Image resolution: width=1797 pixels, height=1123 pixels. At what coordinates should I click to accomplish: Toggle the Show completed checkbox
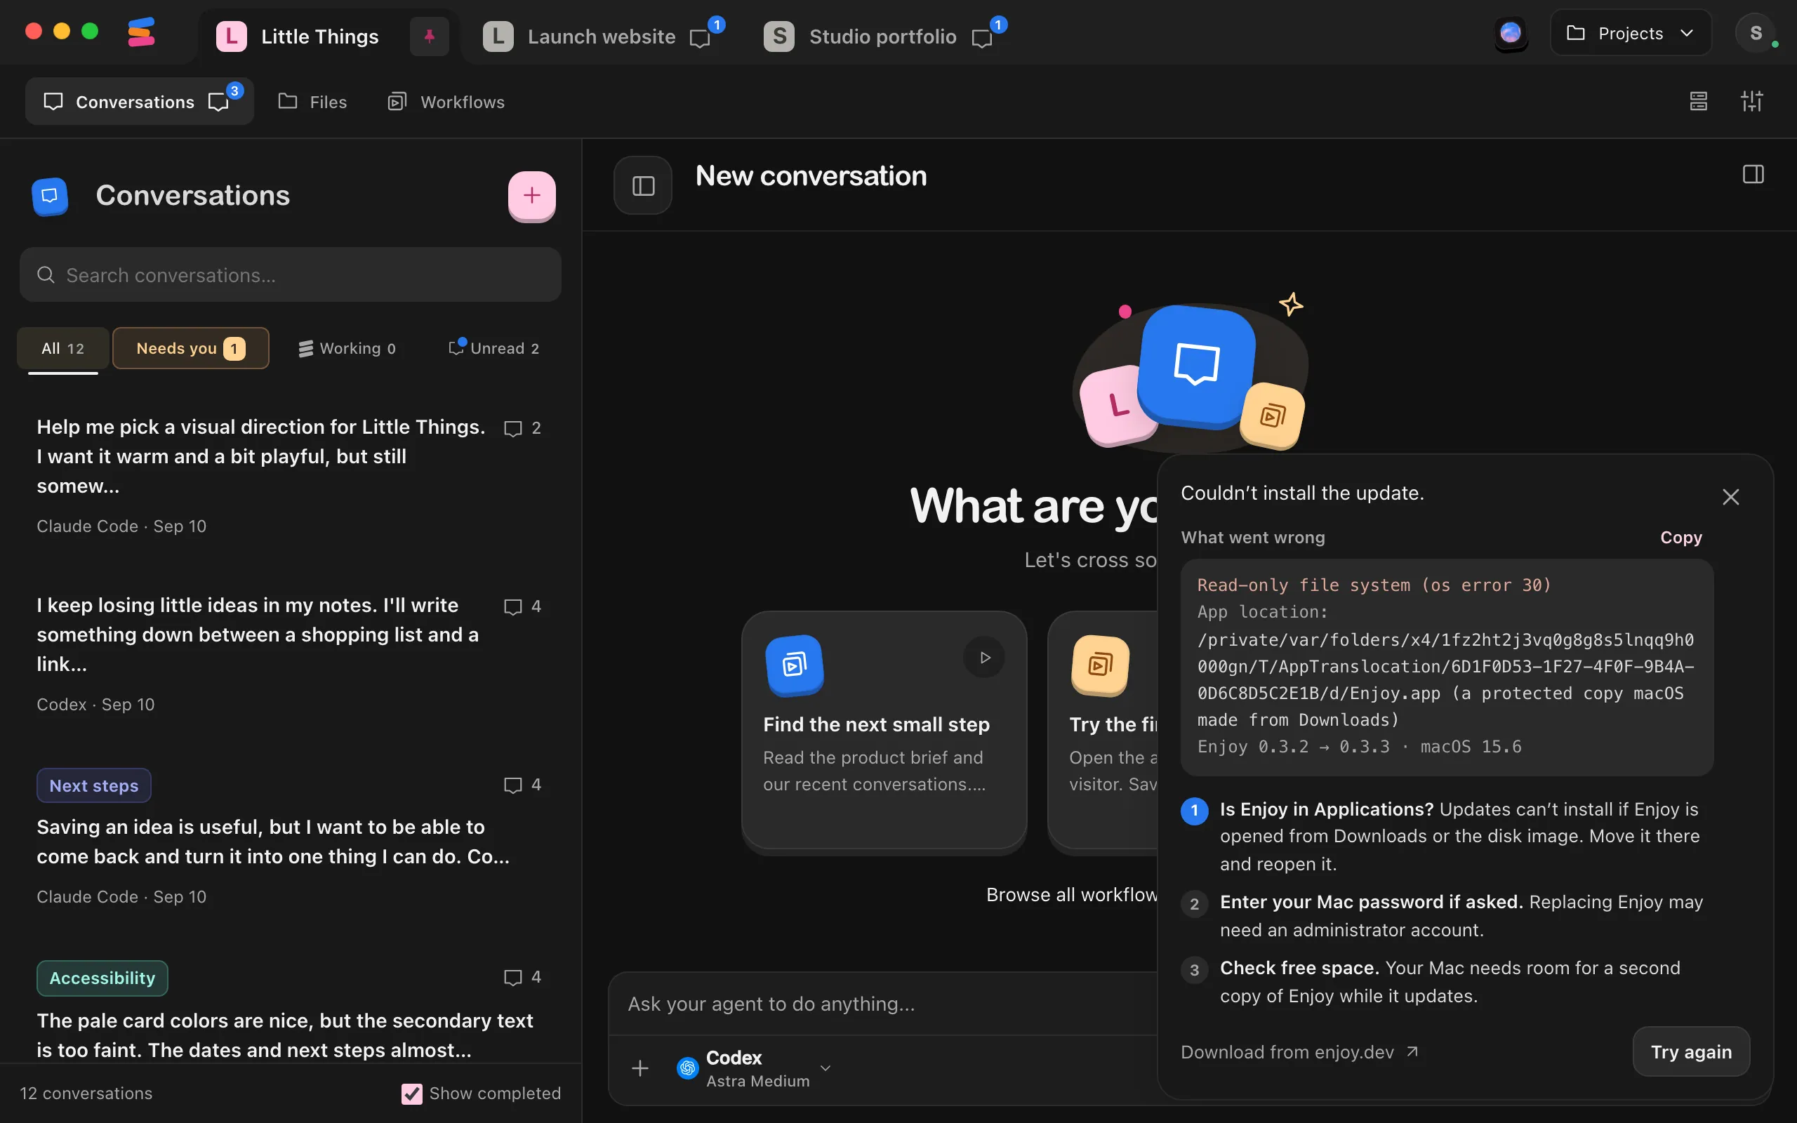point(411,1094)
